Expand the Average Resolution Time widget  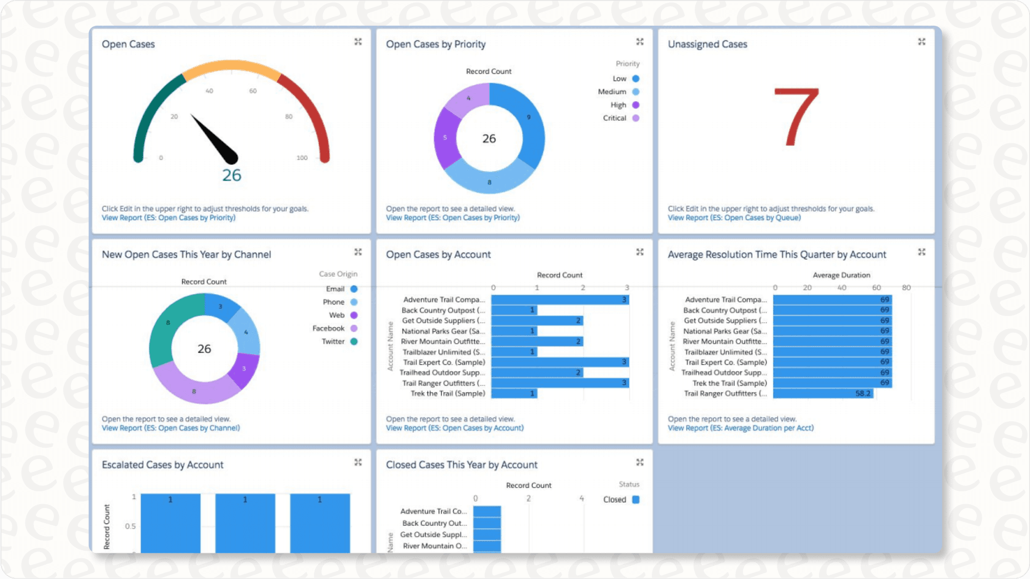click(x=922, y=252)
